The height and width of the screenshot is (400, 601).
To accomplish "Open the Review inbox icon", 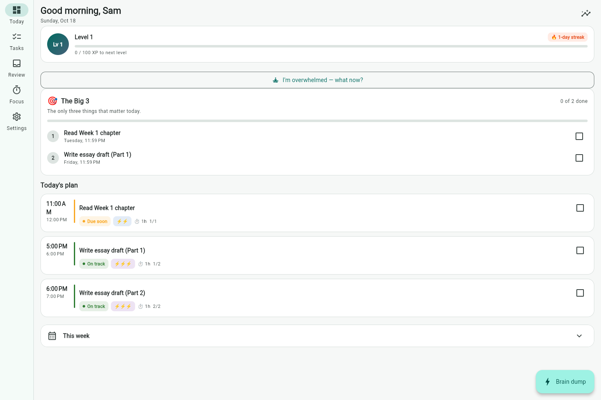I will 17,63.
